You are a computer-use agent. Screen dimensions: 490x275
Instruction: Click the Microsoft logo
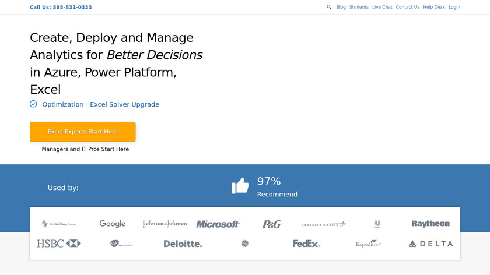click(218, 224)
